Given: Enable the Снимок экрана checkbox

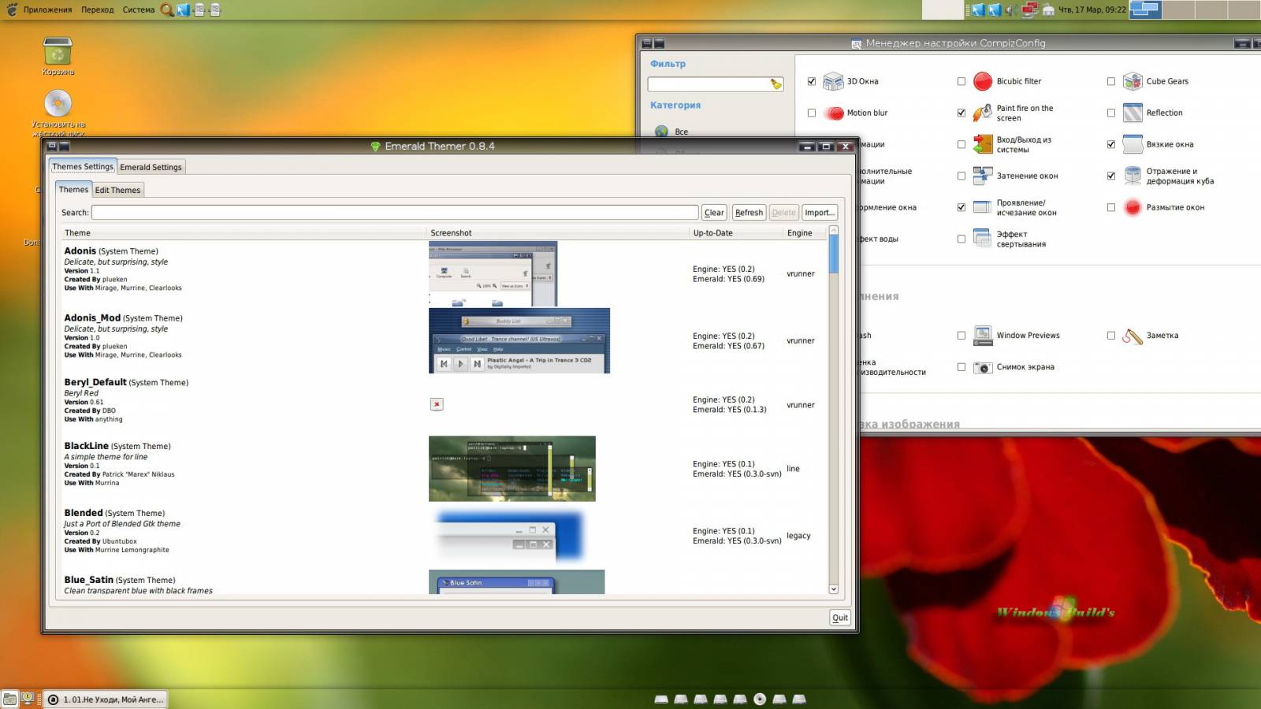Looking at the screenshot, I should pyautogui.click(x=962, y=367).
